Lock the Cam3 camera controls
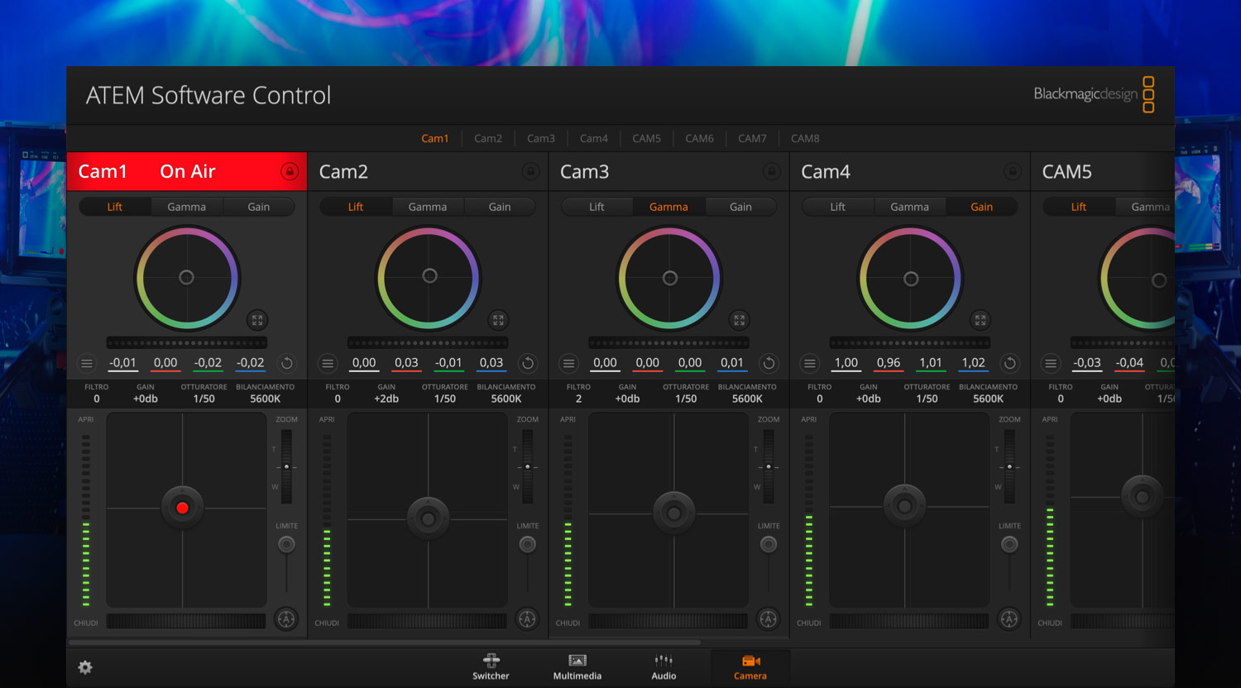 point(771,171)
